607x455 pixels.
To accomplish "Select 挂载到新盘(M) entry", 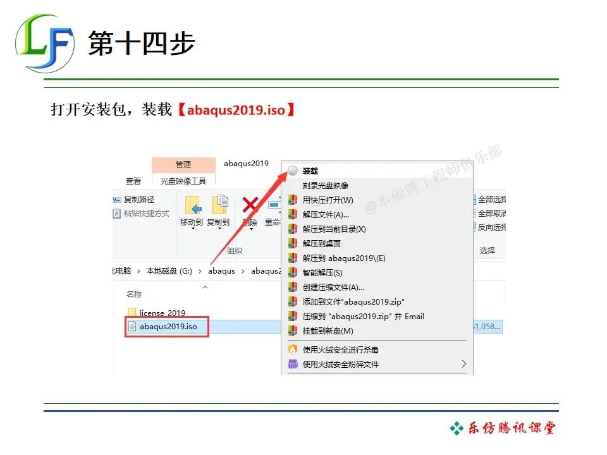I will [377, 331].
